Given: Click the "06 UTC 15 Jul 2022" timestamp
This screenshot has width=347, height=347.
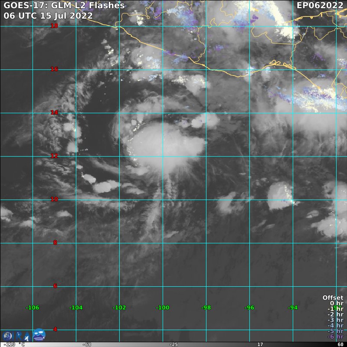Looking at the screenshot, I should 48,16.
